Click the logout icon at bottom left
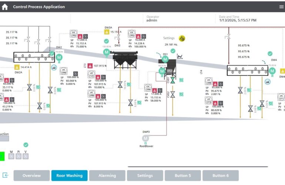 tap(6, 175)
